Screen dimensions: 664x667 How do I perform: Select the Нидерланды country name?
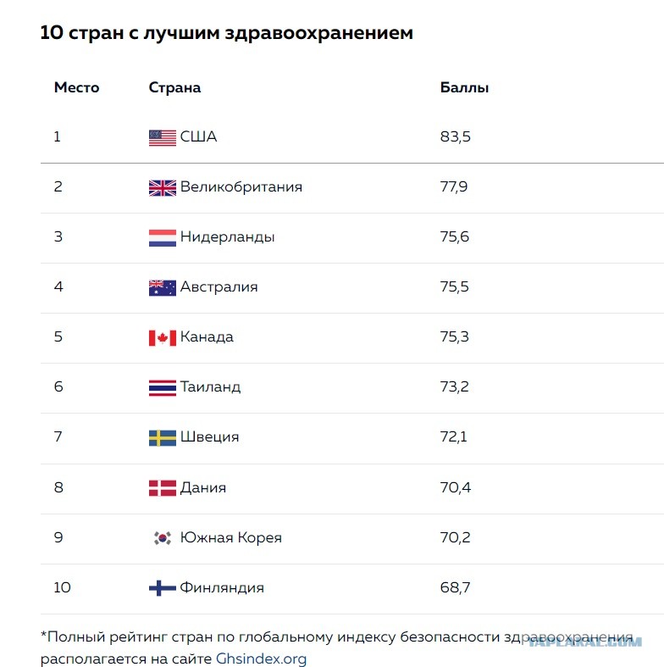(x=228, y=237)
